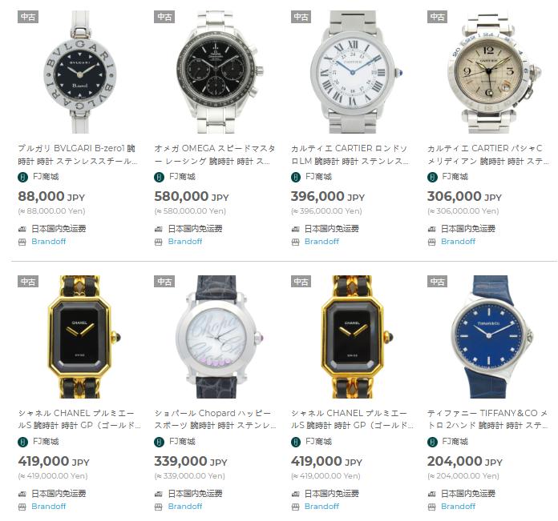The image size is (558, 521).
Task: Open the OMEGA Speedmaster title link
Action: click(215, 154)
